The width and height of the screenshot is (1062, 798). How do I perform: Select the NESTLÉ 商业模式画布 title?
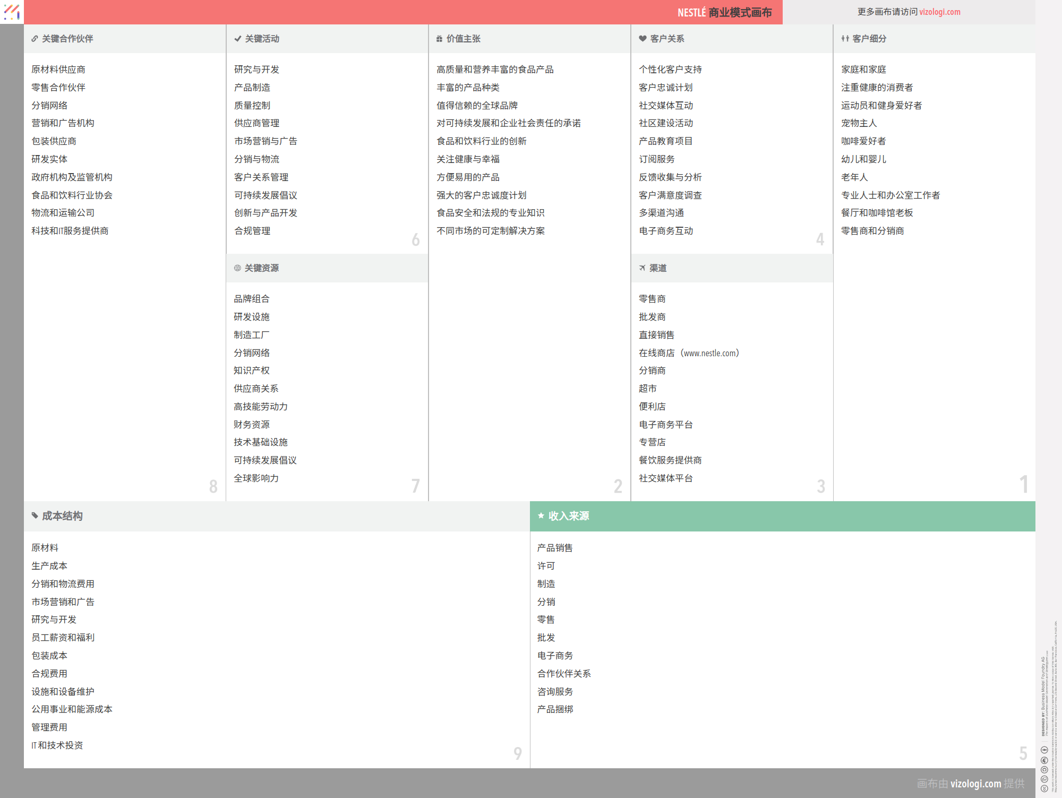pyautogui.click(x=724, y=12)
